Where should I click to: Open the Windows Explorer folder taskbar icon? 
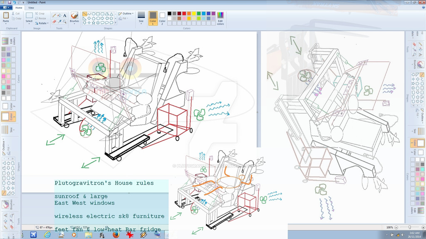88,234
